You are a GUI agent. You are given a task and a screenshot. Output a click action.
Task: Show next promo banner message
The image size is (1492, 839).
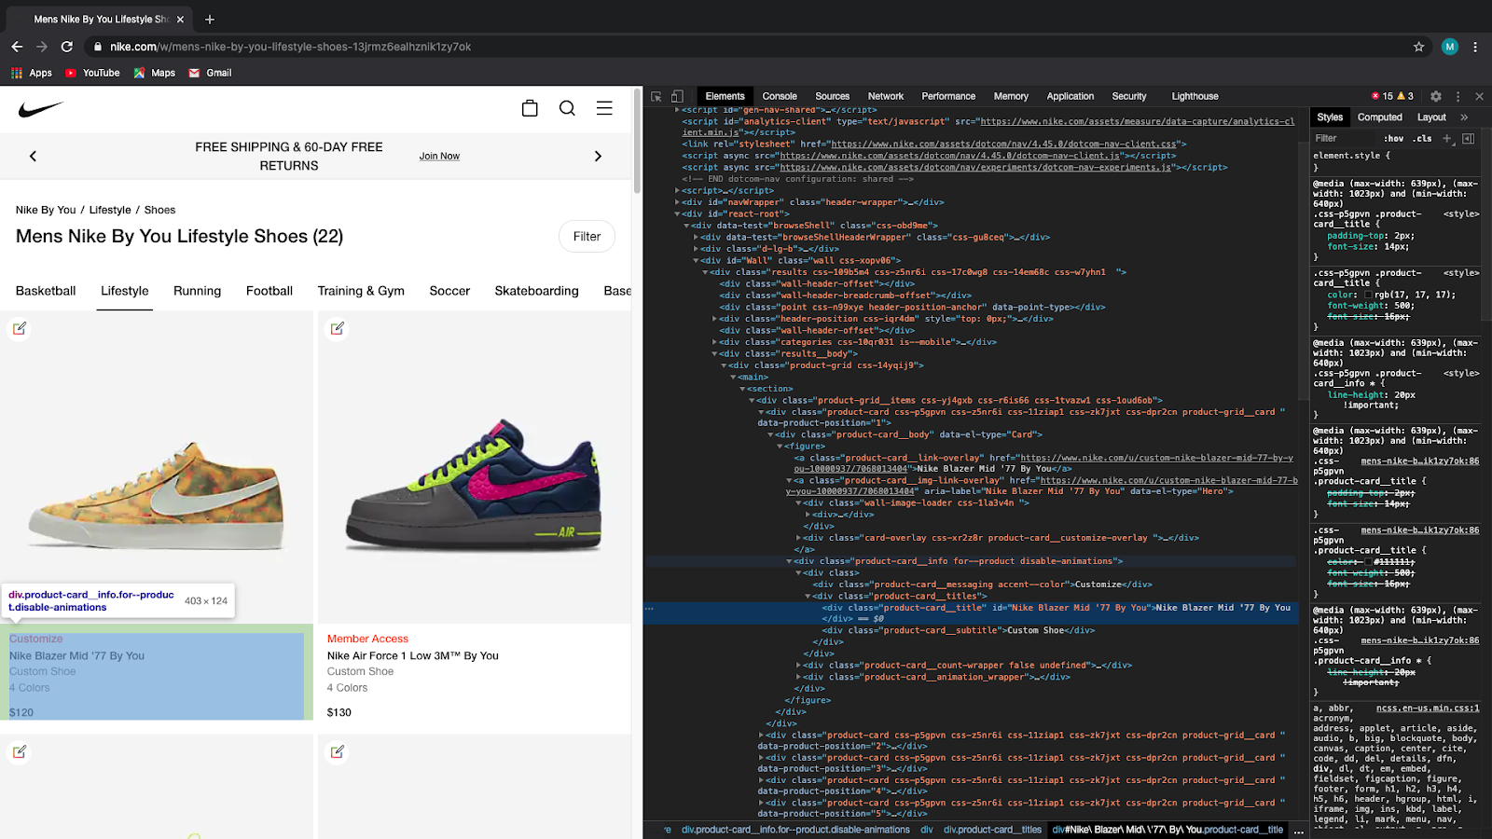tap(598, 157)
